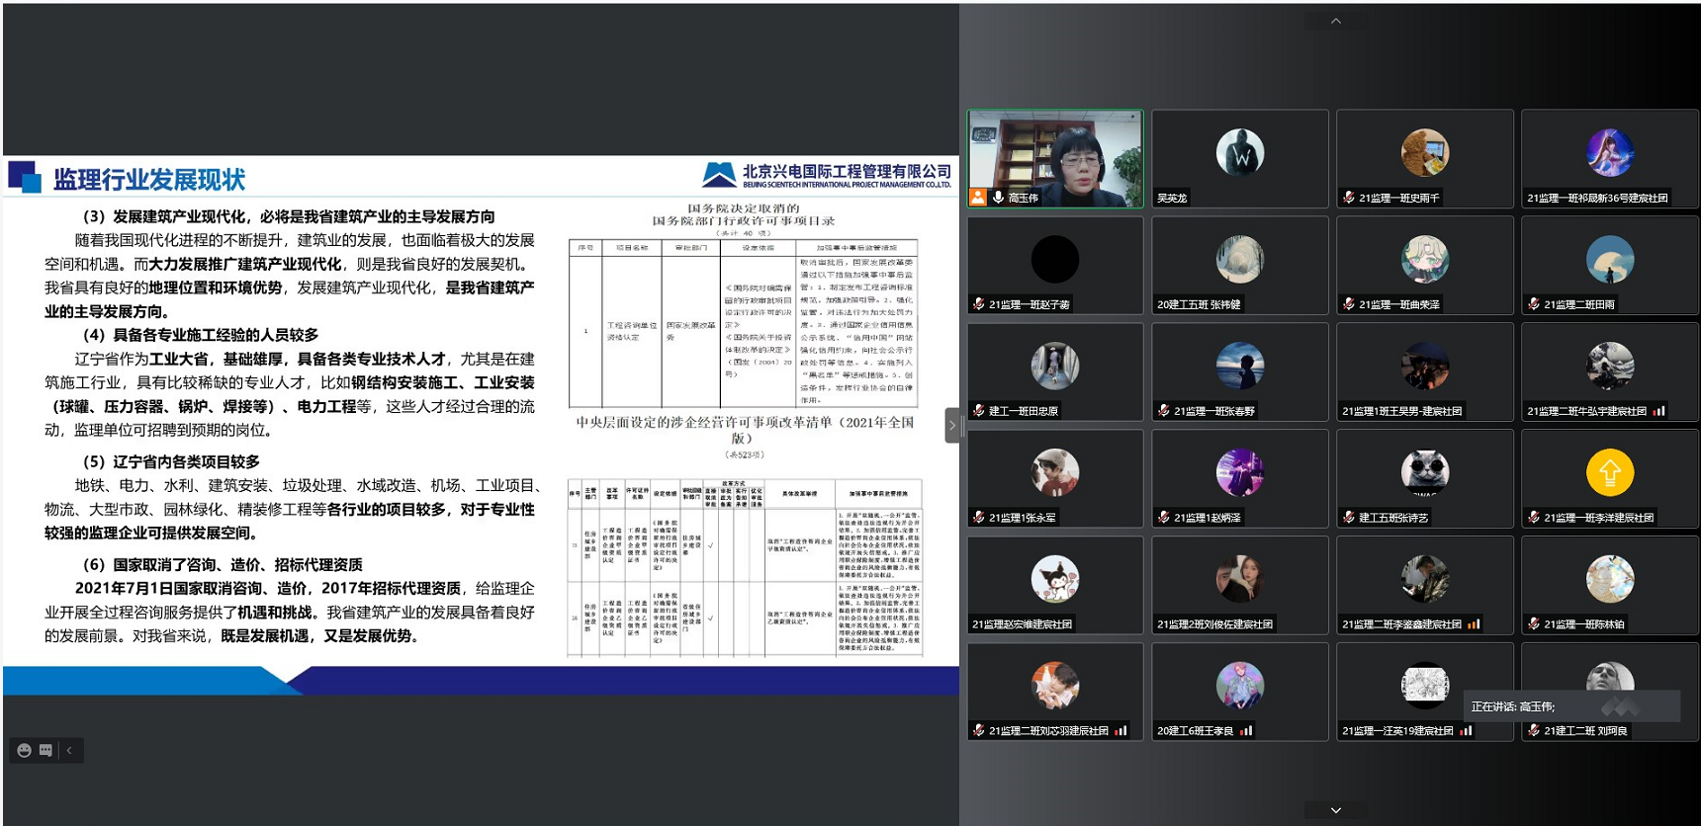Open the chat message bubble icon
Viewport: 1701px width, 826px height.
click(x=45, y=750)
